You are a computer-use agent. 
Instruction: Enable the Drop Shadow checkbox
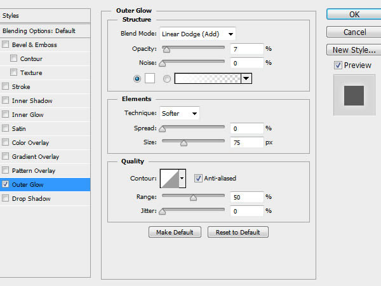pyautogui.click(x=5, y=198)
